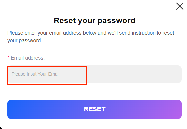Click the RESET button
The width and height of the screenshot is (187, 129).
click(x=94, y=109)
